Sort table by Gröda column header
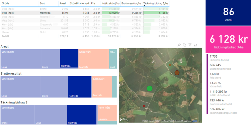This screenshot has width=251, height=126. [x=5, y=3]
